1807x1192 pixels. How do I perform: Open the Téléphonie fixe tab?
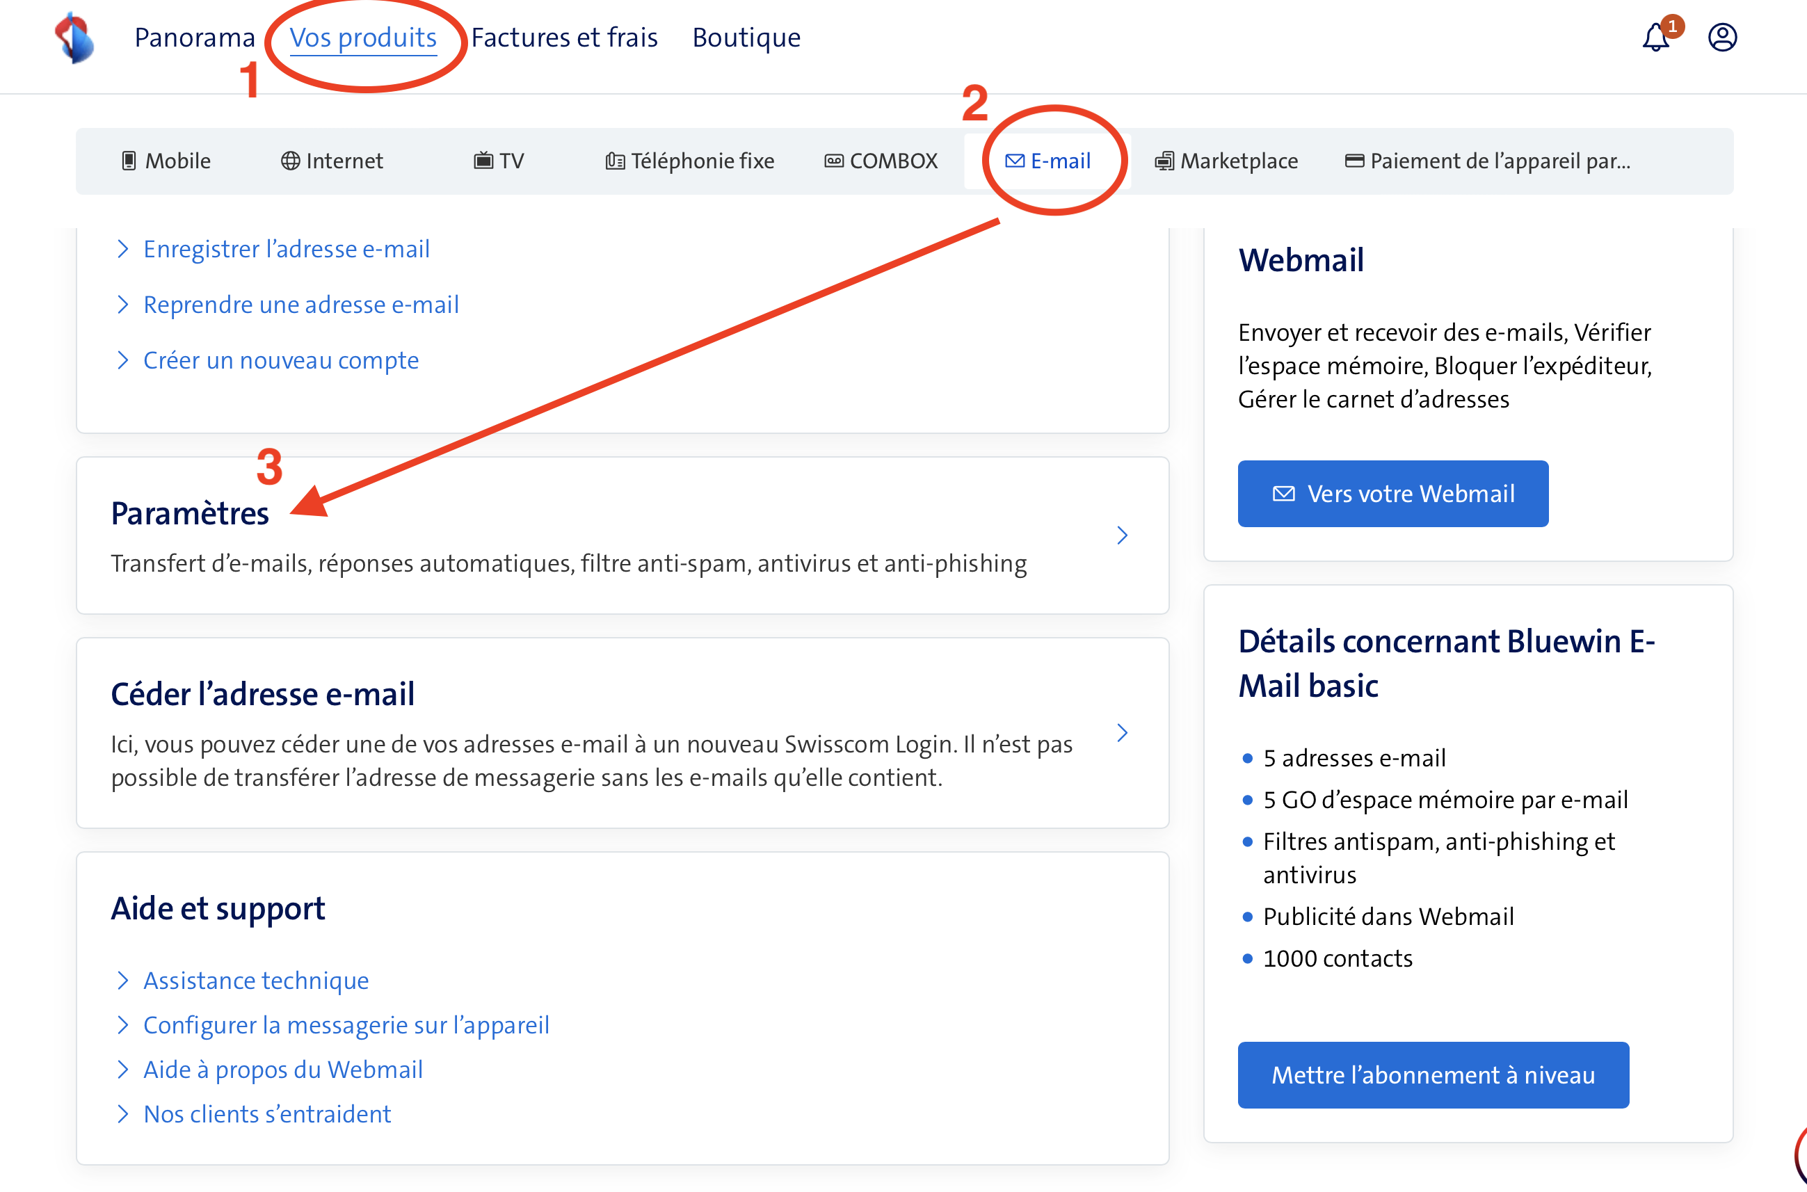pos(690,161)
